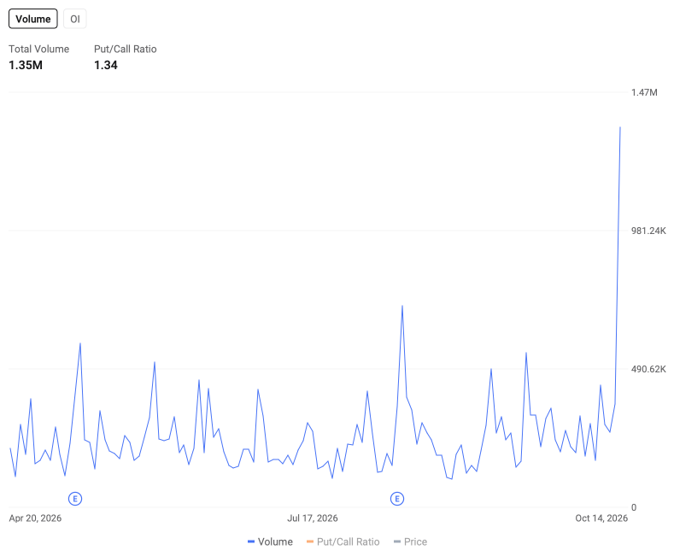The image size is (674, 550).
Task: Click the 981.24K axis label
Action: (x=648, y=231)
